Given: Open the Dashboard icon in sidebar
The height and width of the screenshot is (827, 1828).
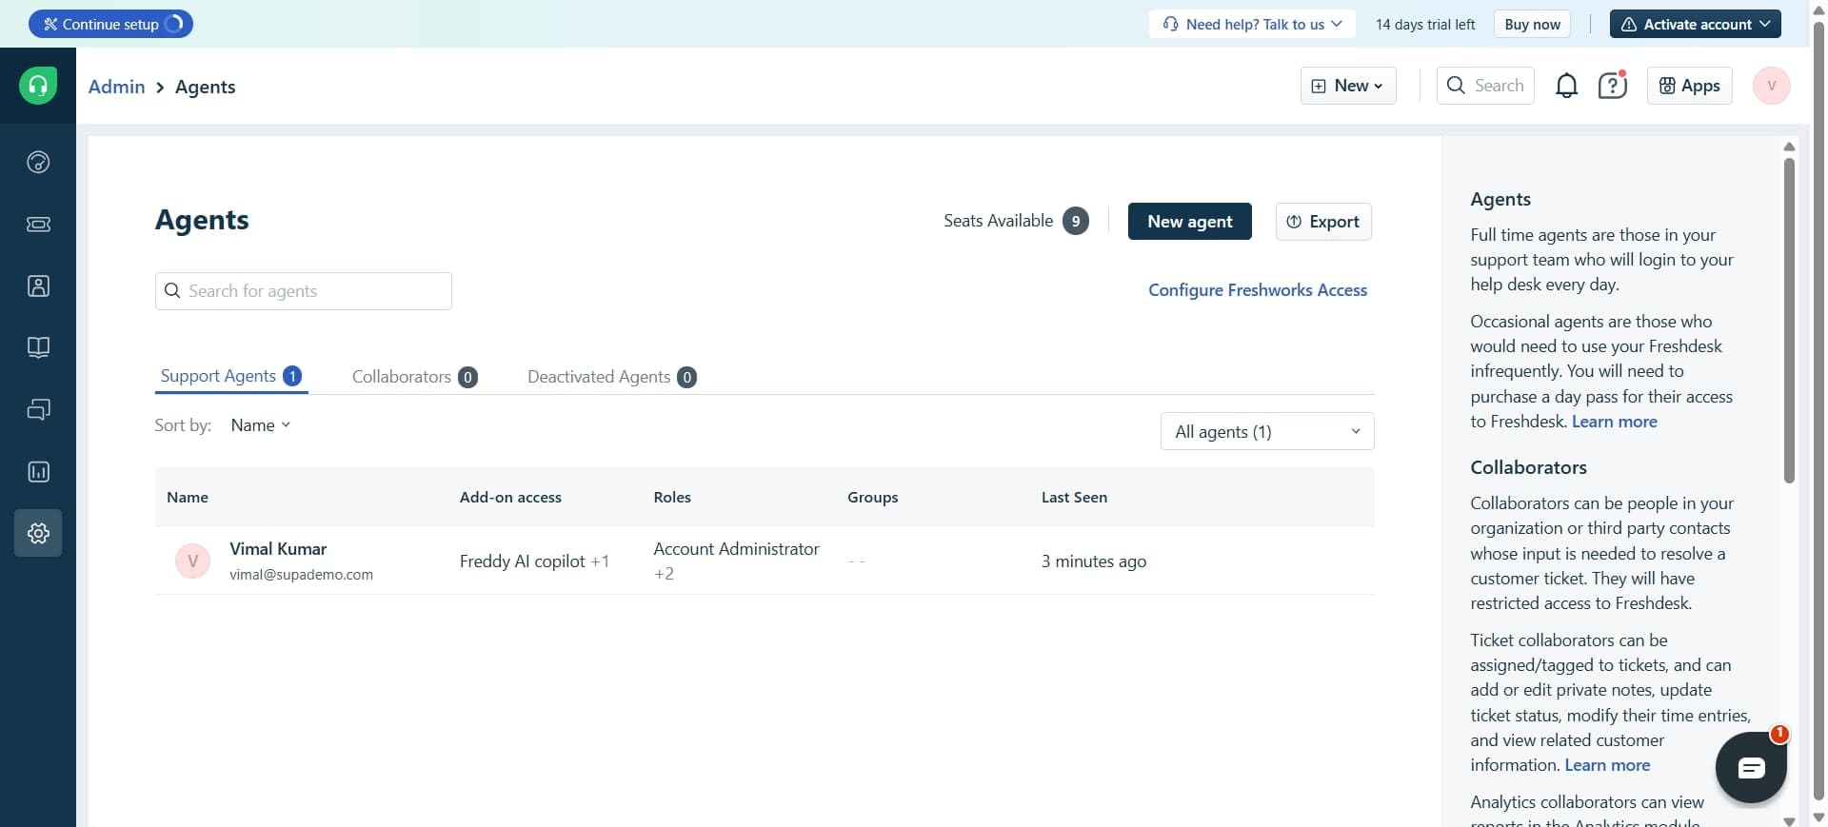Looking at the screenshot, I should click(x=38, y=162).
